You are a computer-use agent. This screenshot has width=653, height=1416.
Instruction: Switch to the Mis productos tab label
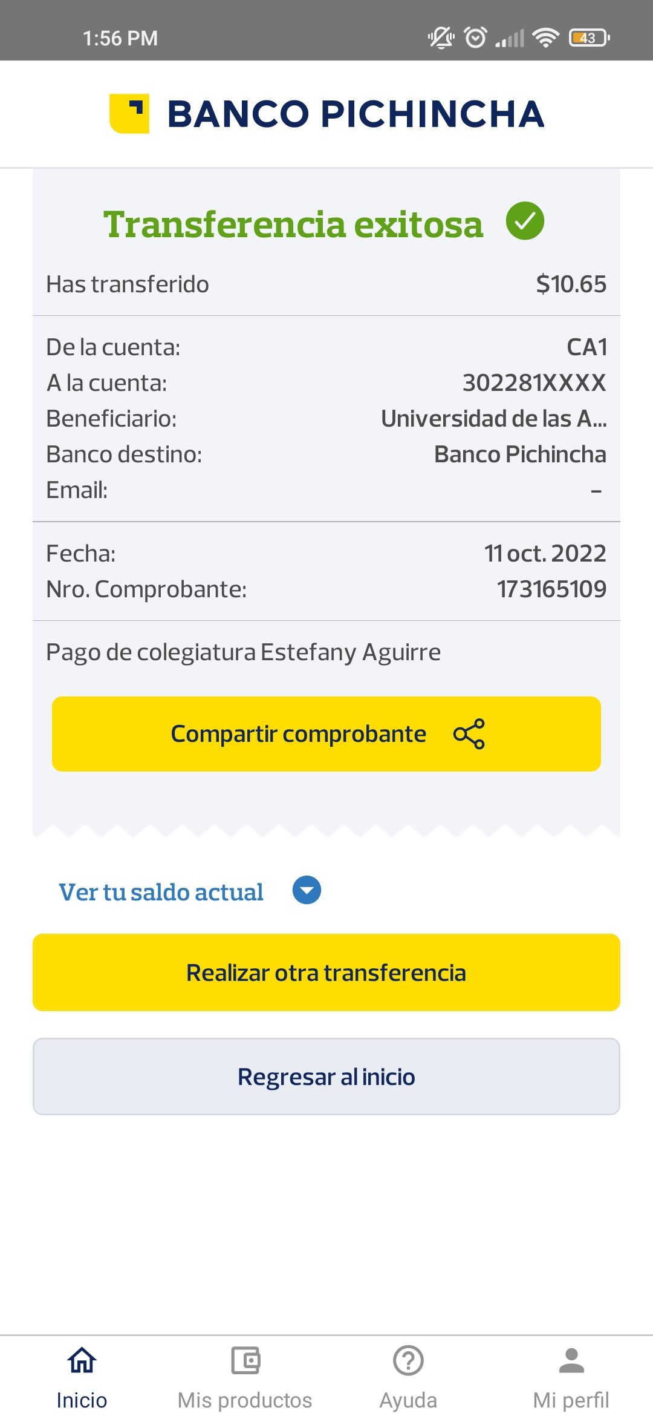pos(245,1400)
